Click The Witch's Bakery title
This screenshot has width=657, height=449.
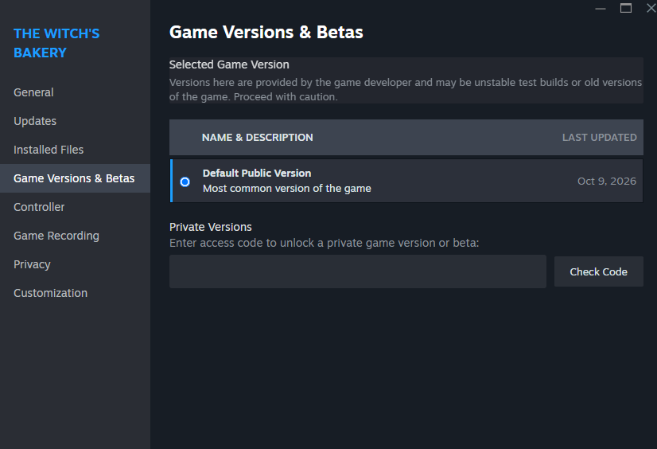[56, 43]
